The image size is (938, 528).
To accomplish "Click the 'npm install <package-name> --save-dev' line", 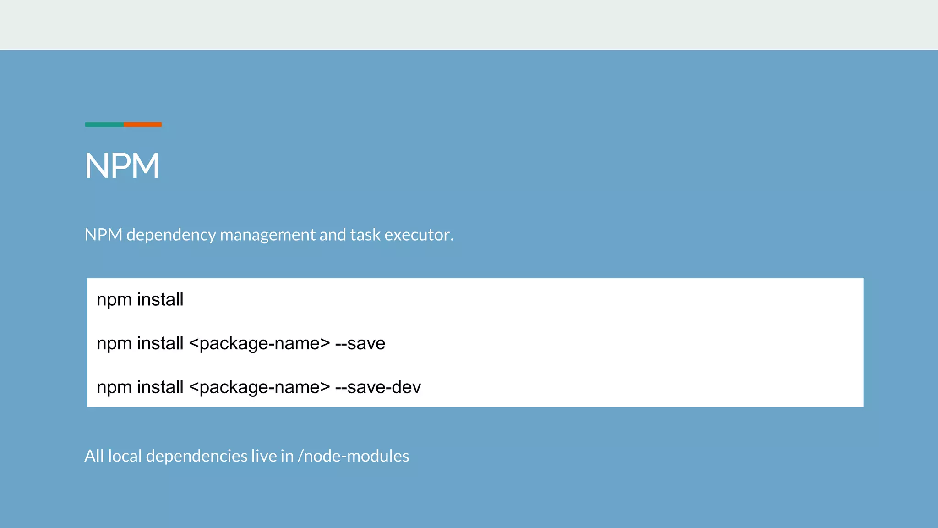I will (259, 387).
